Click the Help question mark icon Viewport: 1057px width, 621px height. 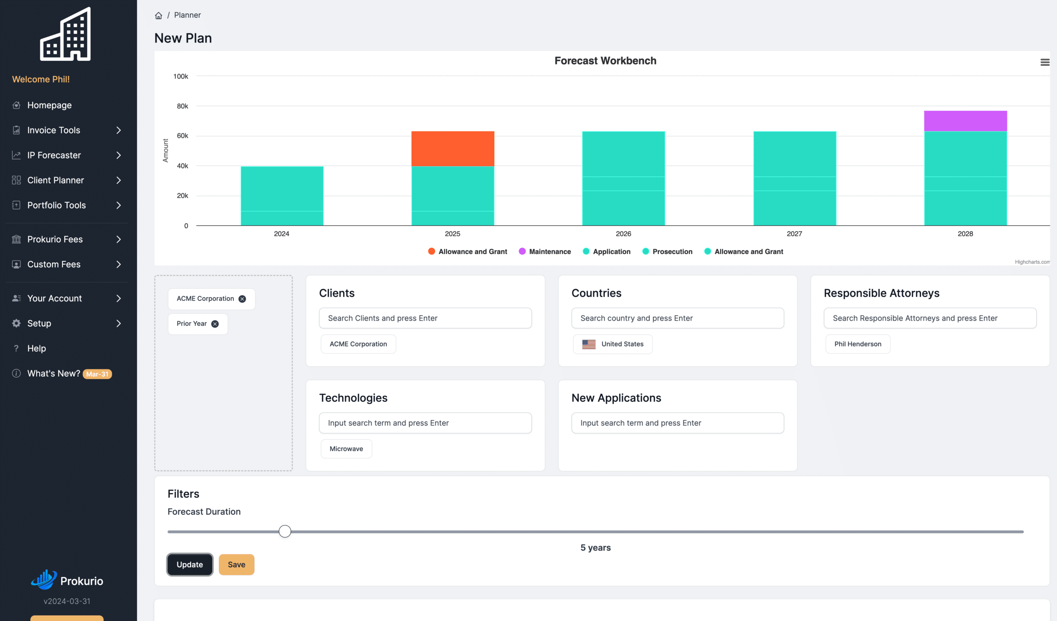pos(17,348)
